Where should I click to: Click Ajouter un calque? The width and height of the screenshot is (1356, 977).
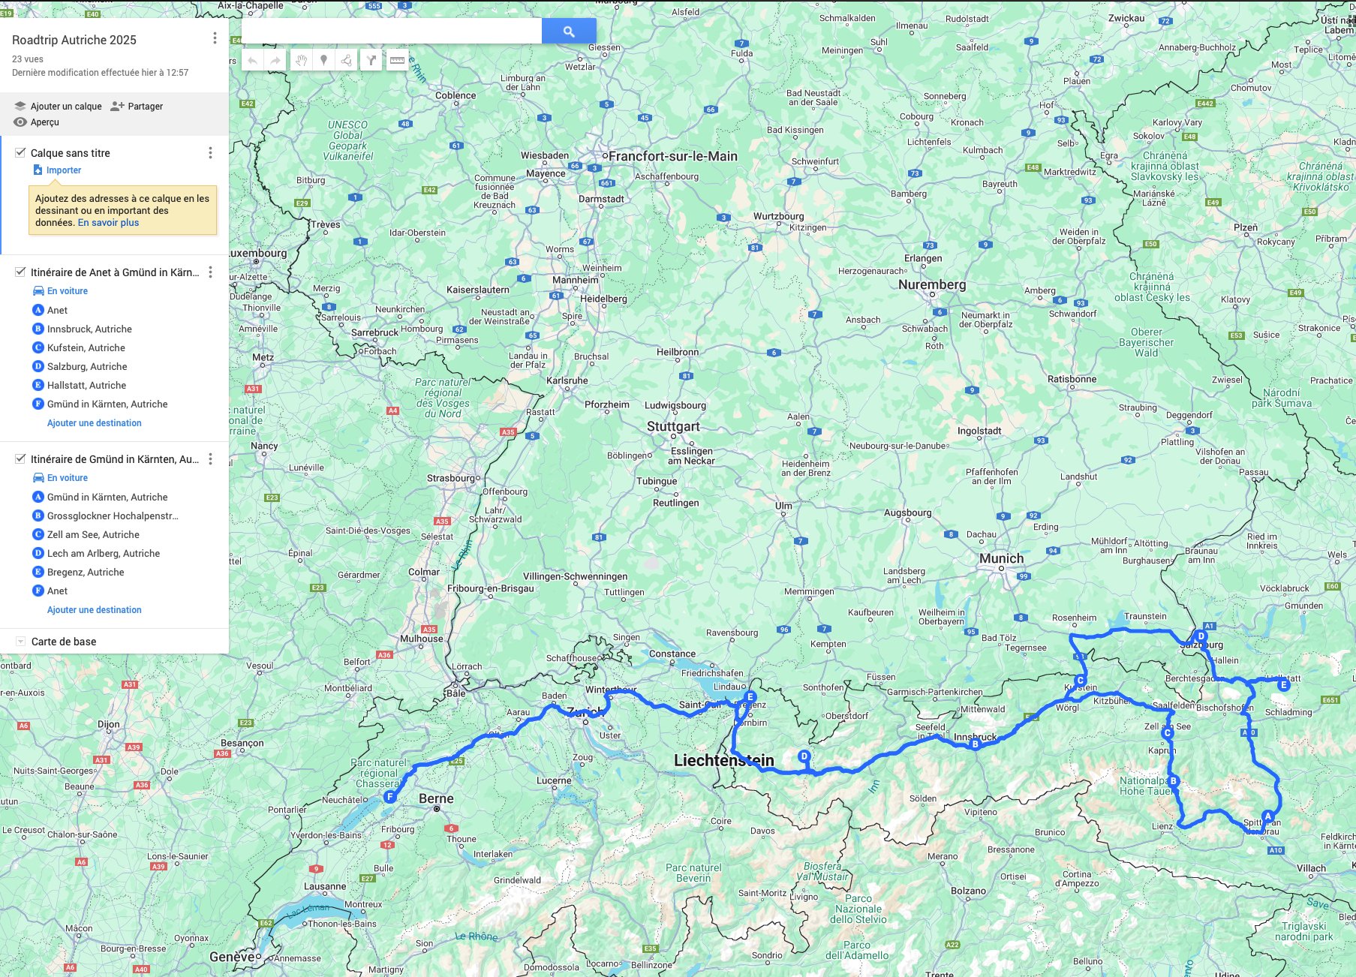pos(58,107)
